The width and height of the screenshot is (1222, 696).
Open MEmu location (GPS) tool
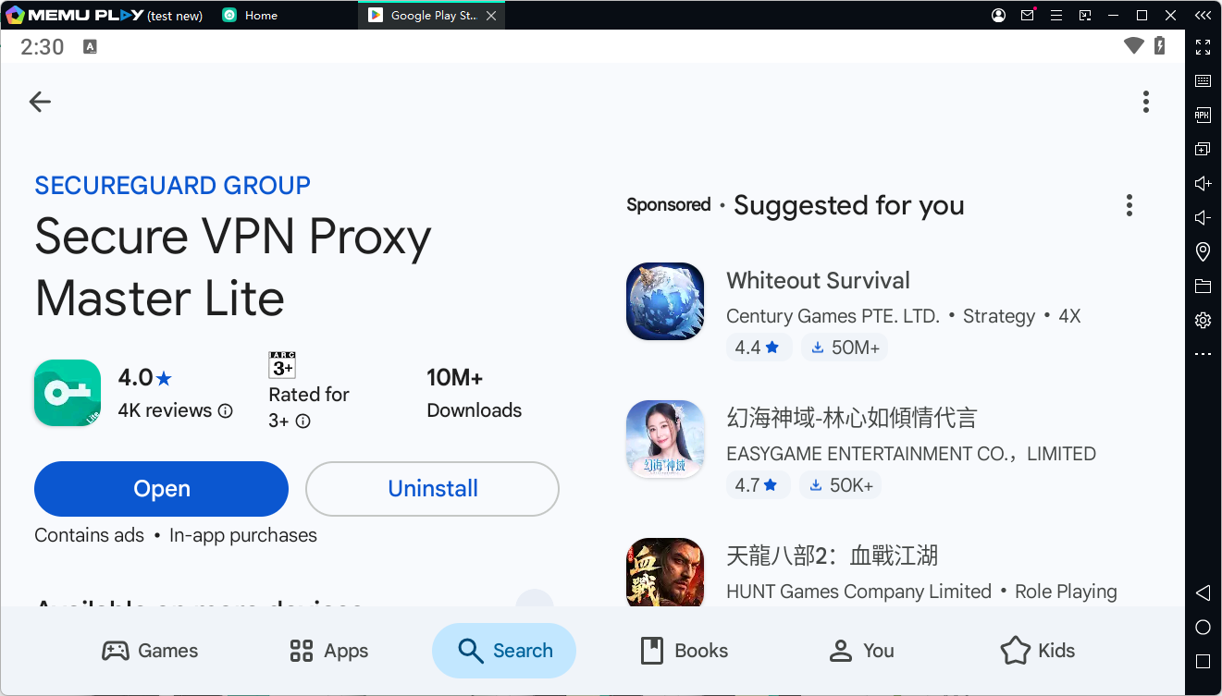tap(1203, 251)
